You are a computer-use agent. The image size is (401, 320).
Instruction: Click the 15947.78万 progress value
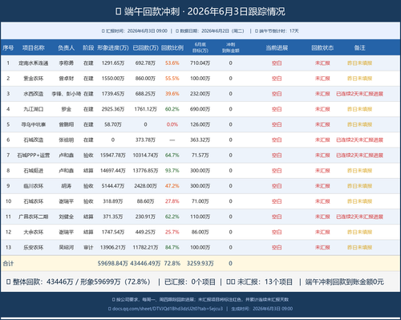(x=113, y=156)
